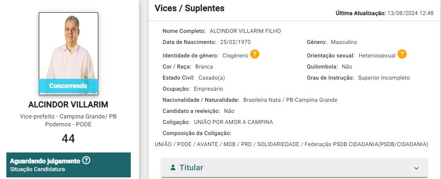This screenshot has width=441, height=179.
Task: Click the candidate photo of Alcindor Villarim
Action: [x=69, y=47]
